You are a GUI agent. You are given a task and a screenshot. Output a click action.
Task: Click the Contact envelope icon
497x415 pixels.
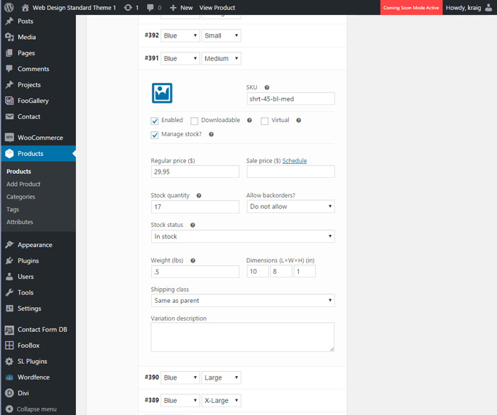(x=9, y=116)
